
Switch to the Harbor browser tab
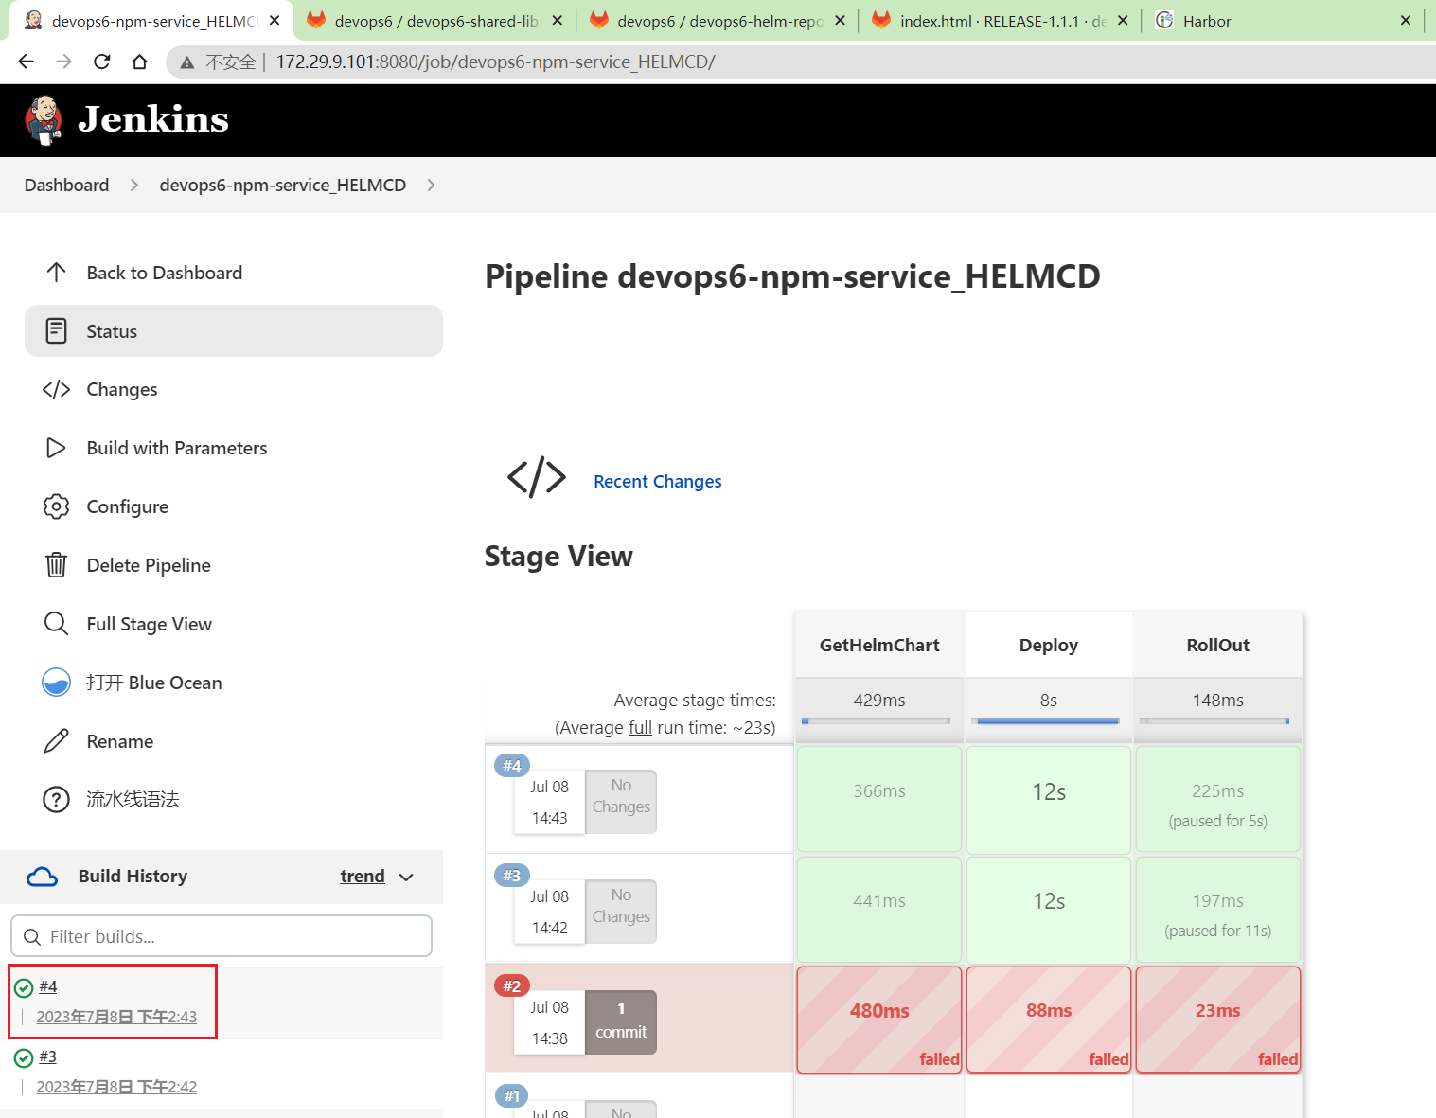click(x=1283, y=21)
